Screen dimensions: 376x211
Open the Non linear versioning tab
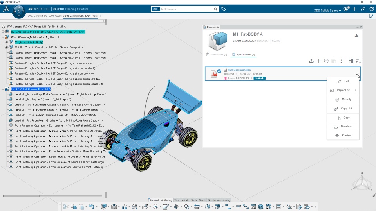point(219,200)
